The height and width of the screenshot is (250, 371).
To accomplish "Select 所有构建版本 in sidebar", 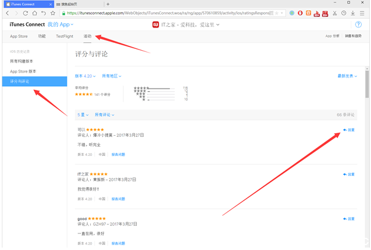I will [21, 61].
